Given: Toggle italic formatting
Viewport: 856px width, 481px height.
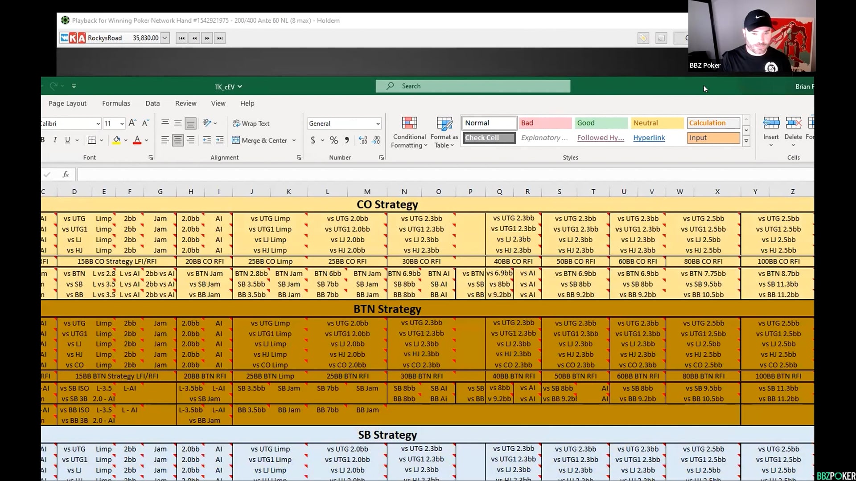Looking at the screenshot, I should [x=55, y=140].
